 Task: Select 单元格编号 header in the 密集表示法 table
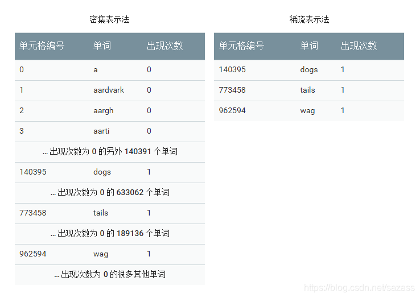point(42,46)
